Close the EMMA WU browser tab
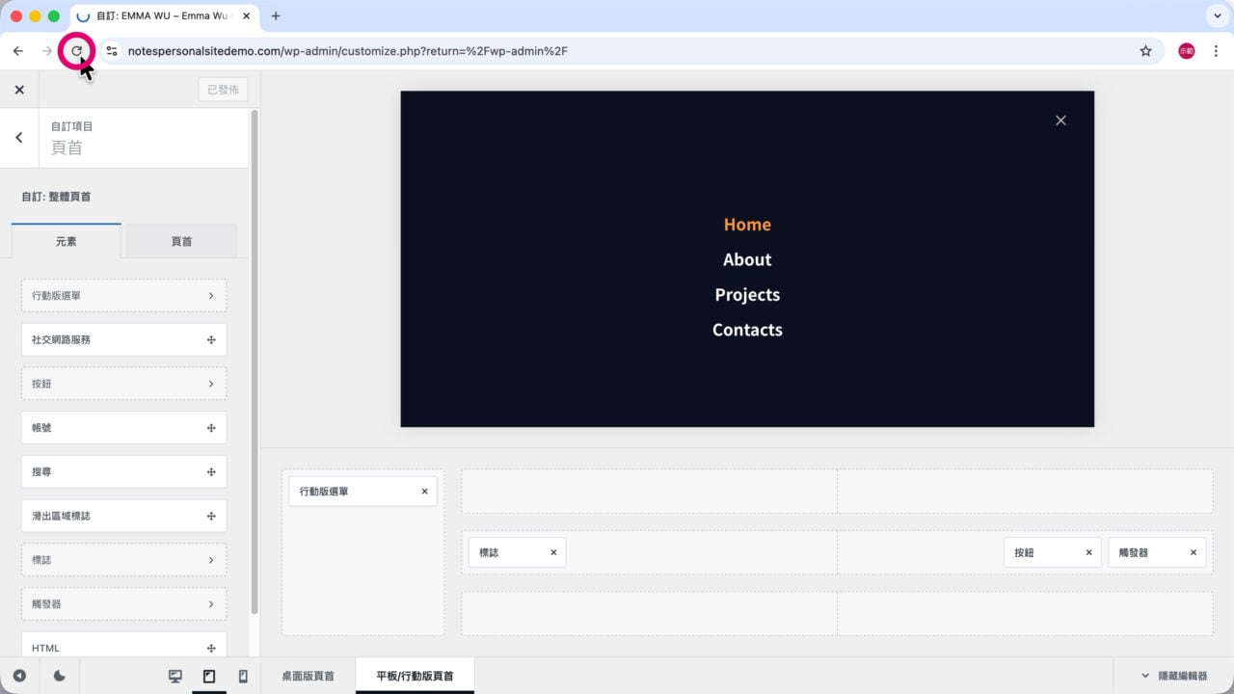The width and height of the screenshot is (1234, 694). pyautogui.click(x=247, y=16)
